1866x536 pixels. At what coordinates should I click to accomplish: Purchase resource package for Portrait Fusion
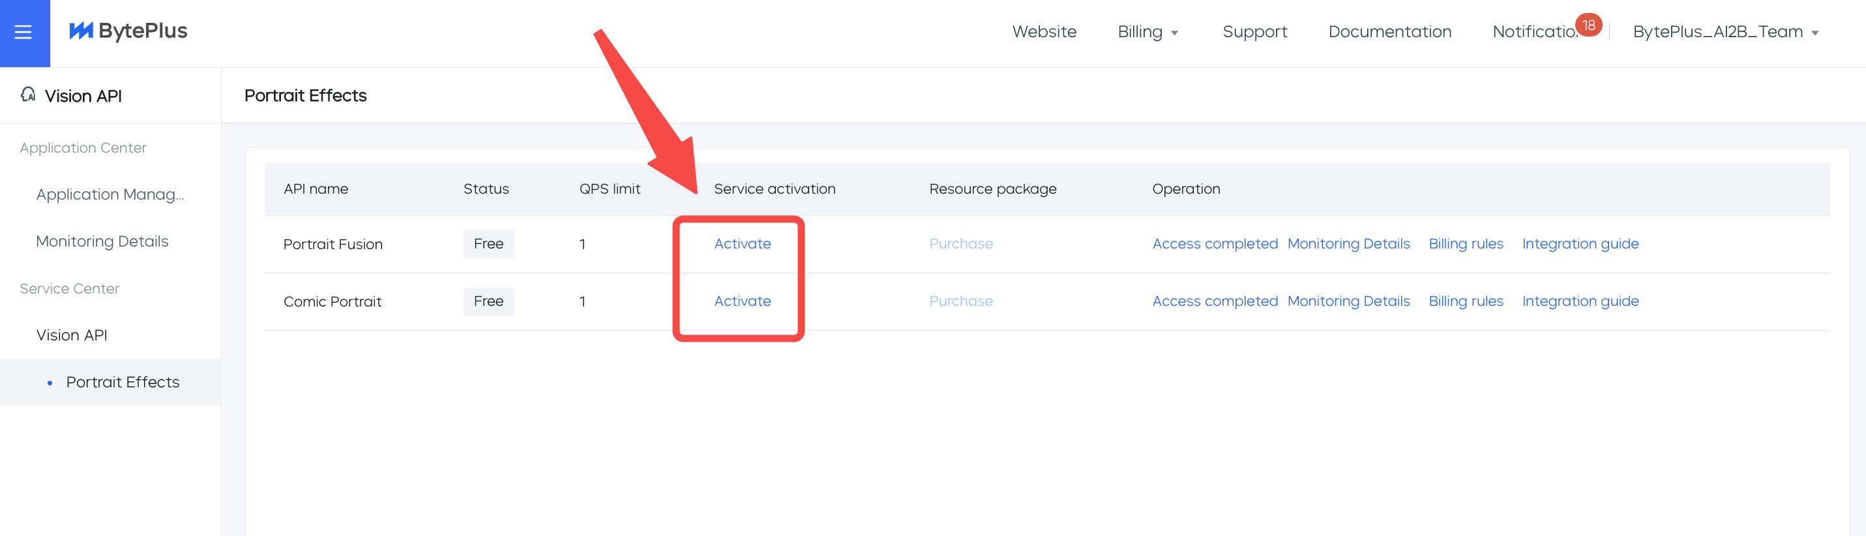[960, 243]
